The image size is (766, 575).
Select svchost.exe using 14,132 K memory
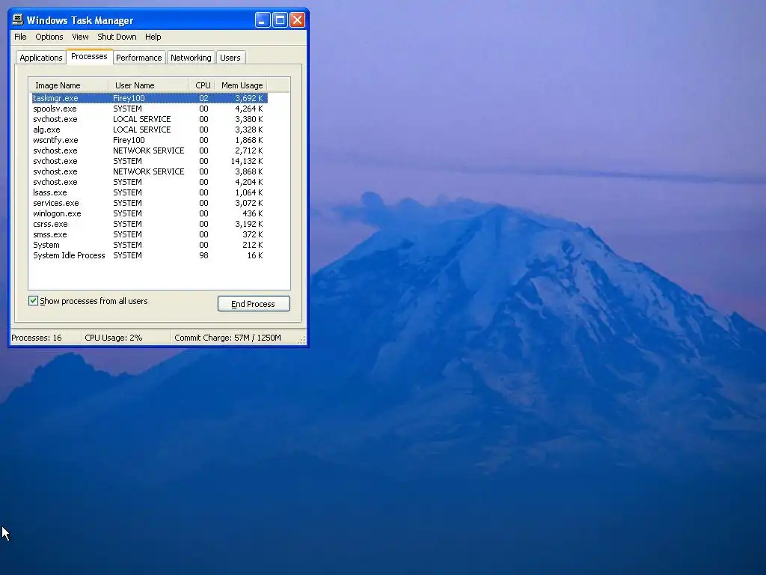pos(149,161)
